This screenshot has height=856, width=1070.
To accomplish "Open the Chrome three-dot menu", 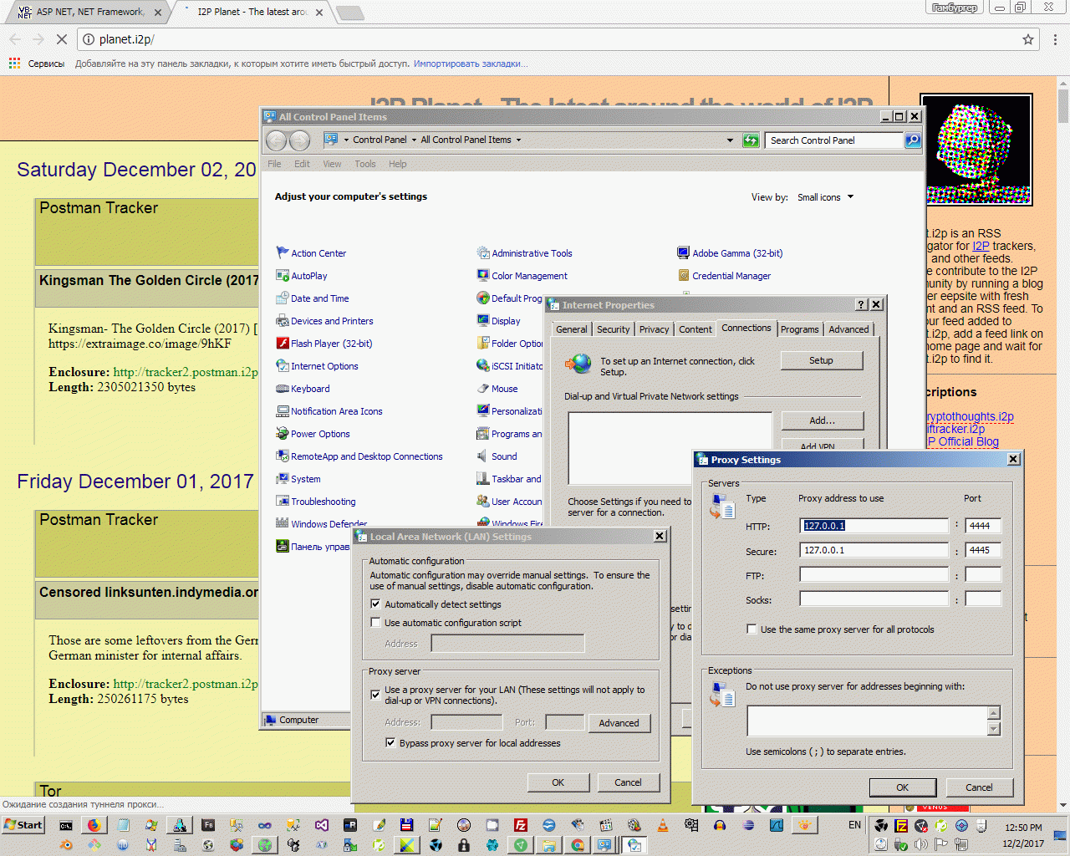I will point(1056,39).
